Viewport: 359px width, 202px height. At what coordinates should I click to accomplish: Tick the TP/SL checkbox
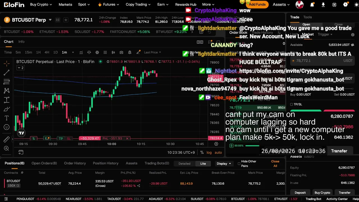pyautogui.click(x=291, y=104)
